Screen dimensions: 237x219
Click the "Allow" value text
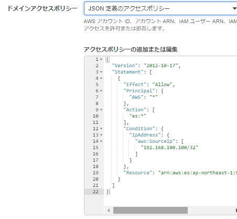point(162,85)
